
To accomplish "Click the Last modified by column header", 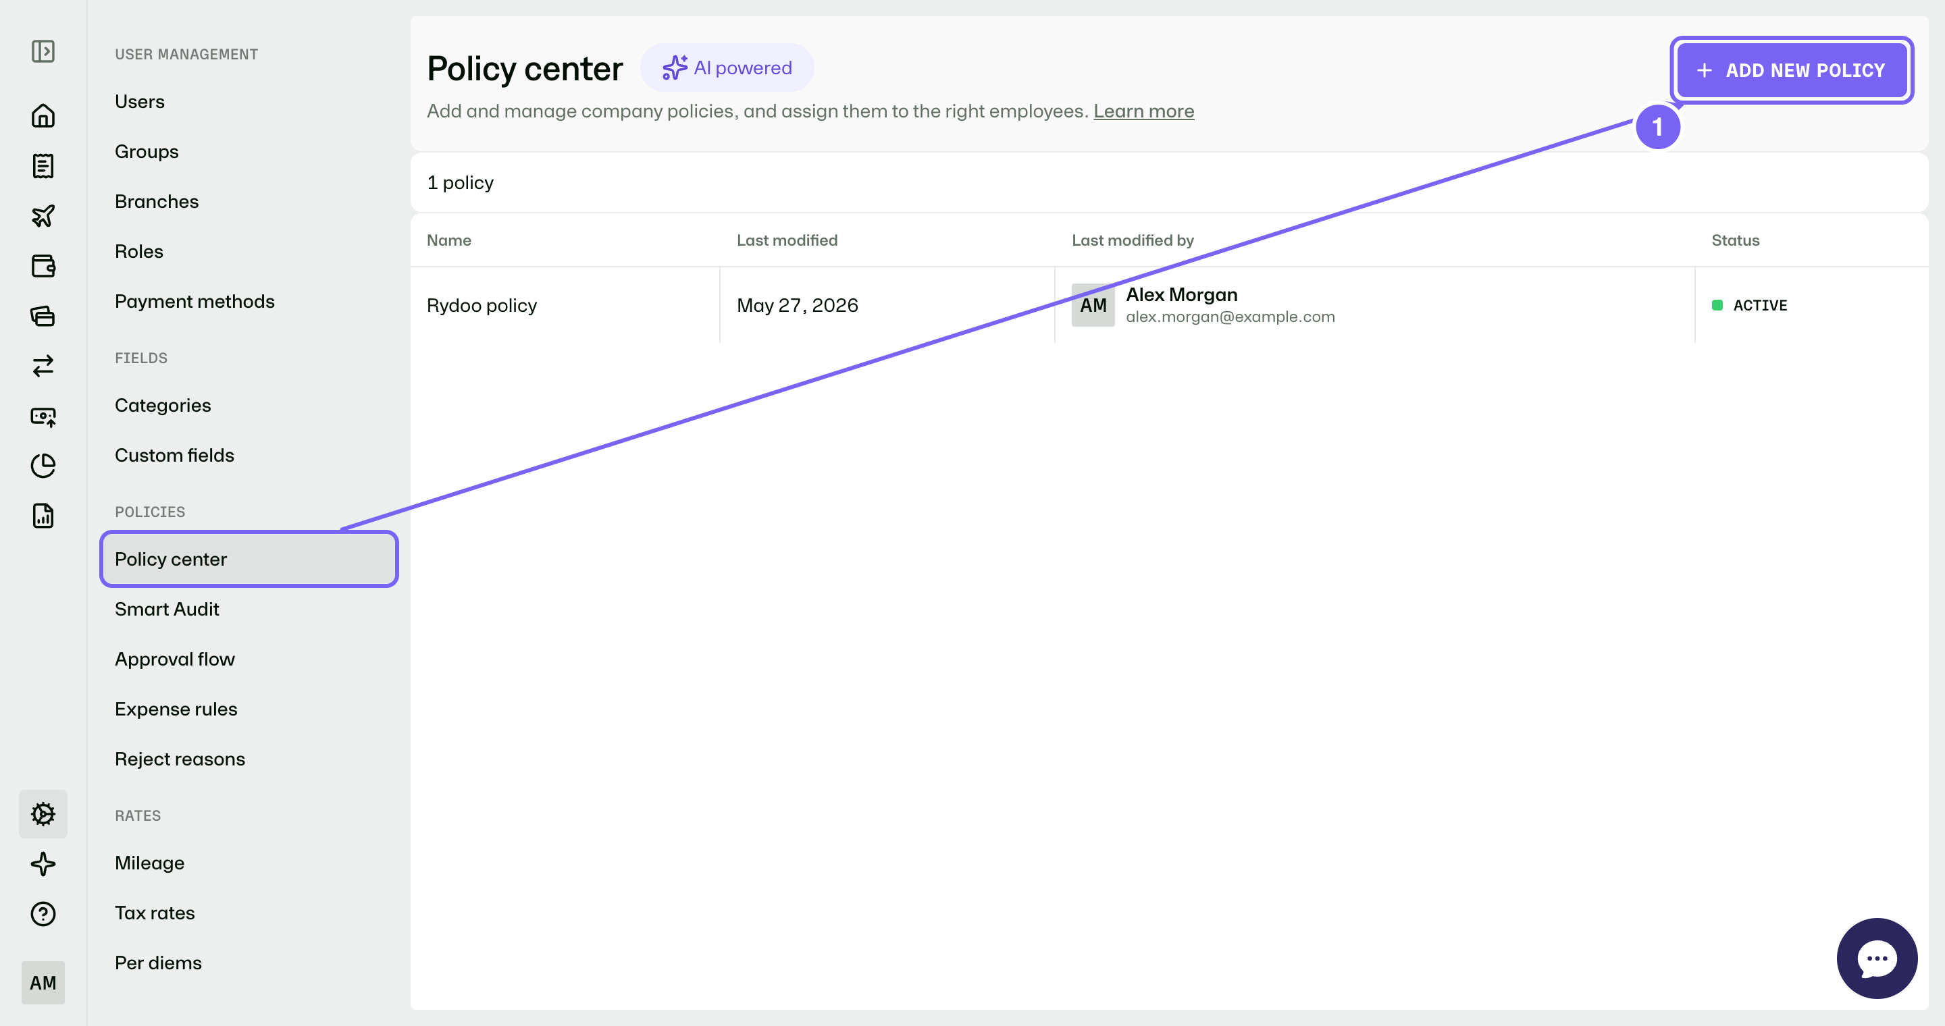I will [1133, 240].
